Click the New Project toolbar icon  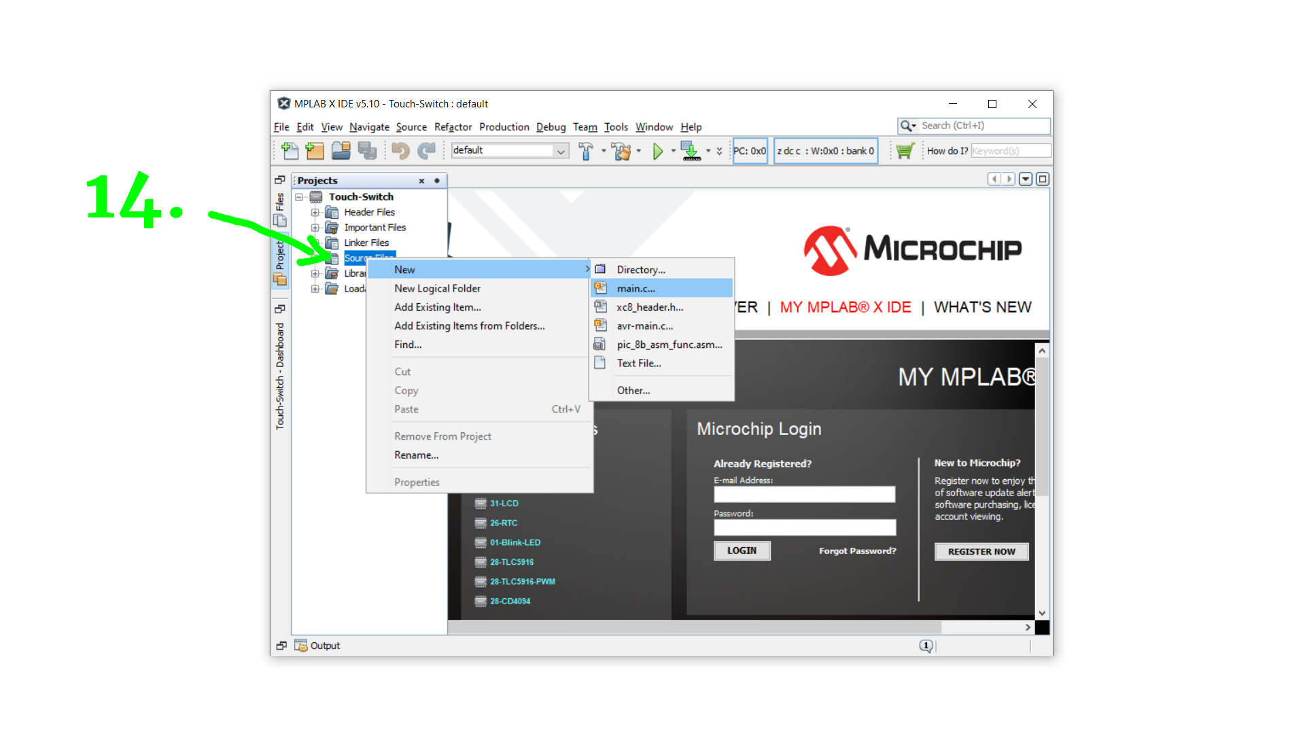point(315,151)
